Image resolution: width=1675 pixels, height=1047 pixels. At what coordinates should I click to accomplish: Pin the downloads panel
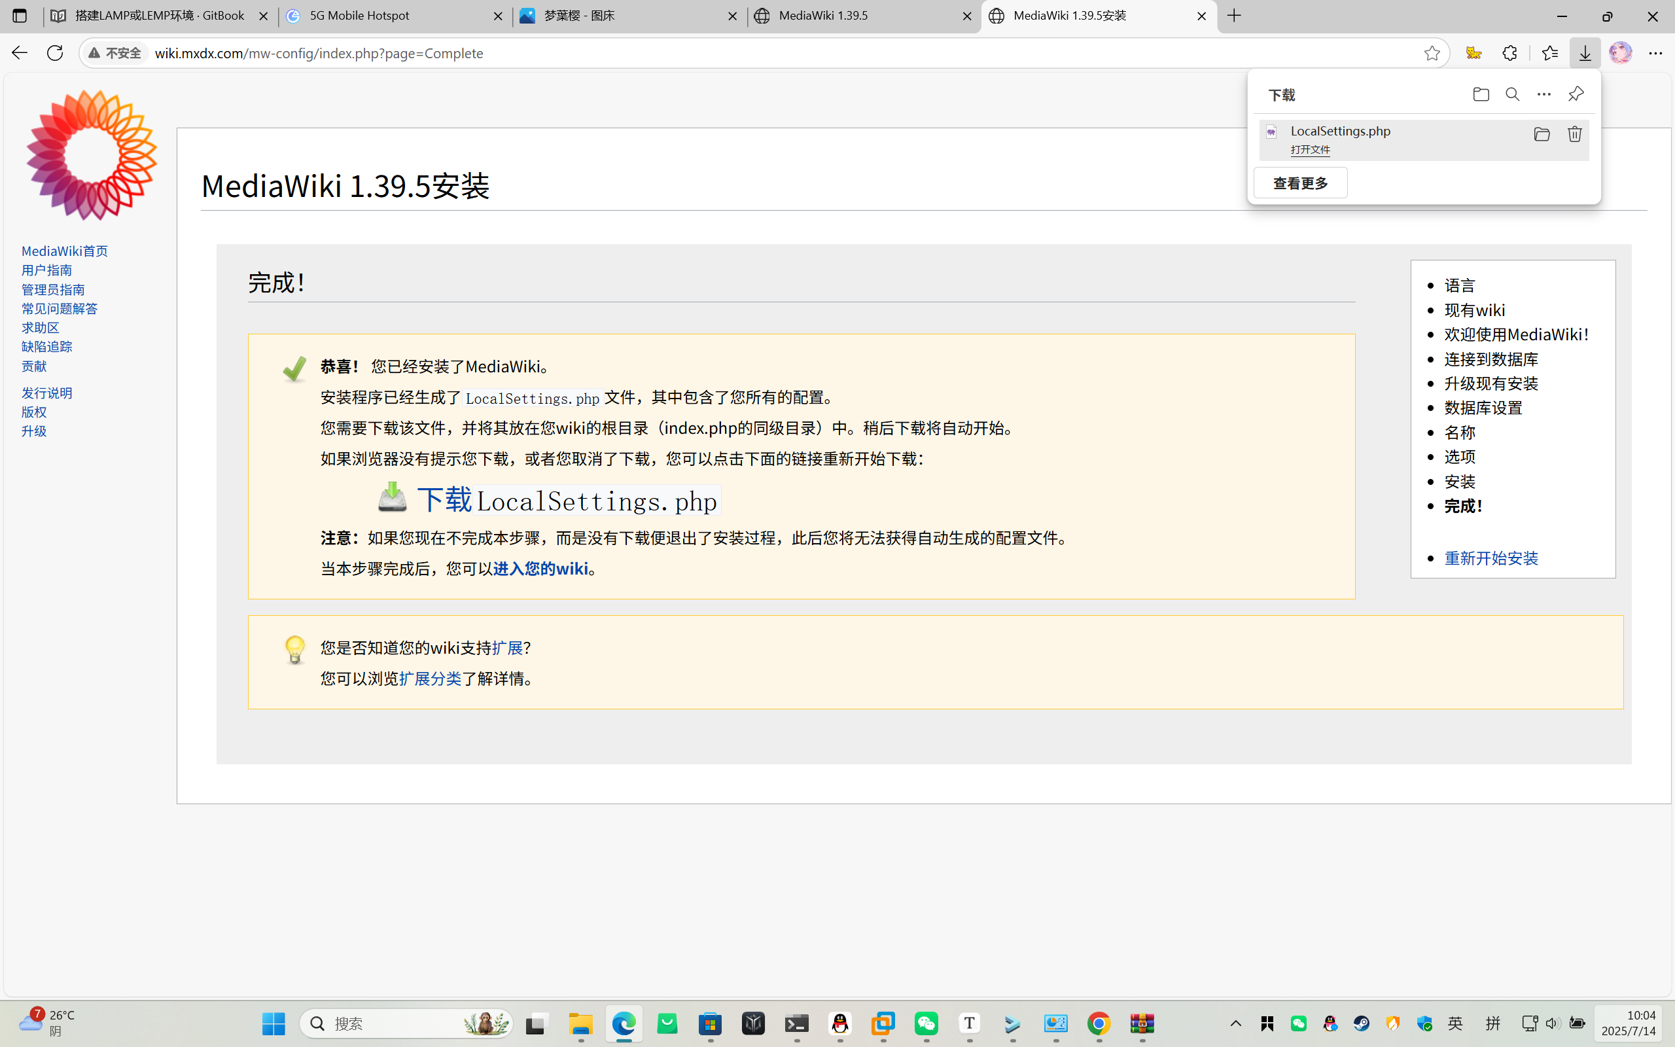pyautogui.click(x=1576, y=94)
